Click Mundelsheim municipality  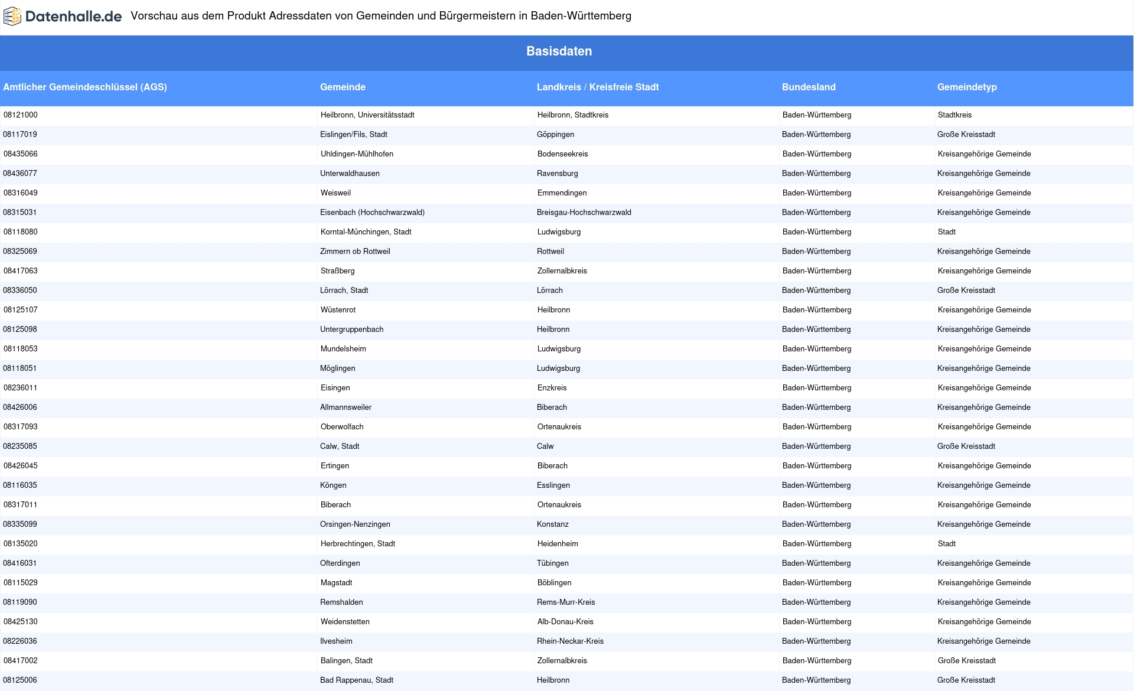coord(343,349)
